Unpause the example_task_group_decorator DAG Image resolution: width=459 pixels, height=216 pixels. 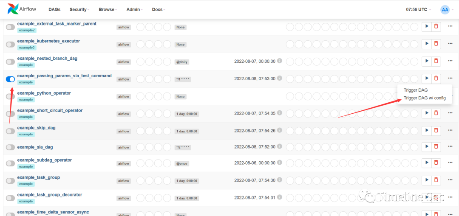point(11,198)
